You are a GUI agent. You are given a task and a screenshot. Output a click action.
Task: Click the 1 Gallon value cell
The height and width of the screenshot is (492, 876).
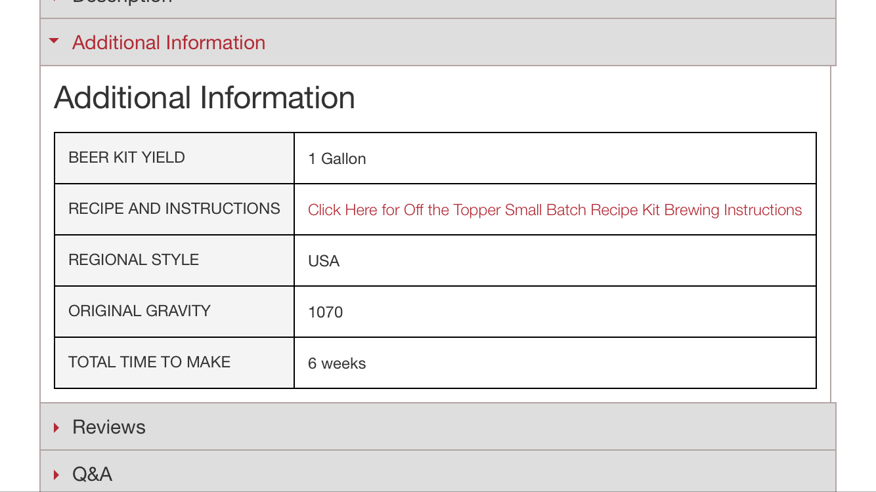pyautogui.click(x=555, y=158)
